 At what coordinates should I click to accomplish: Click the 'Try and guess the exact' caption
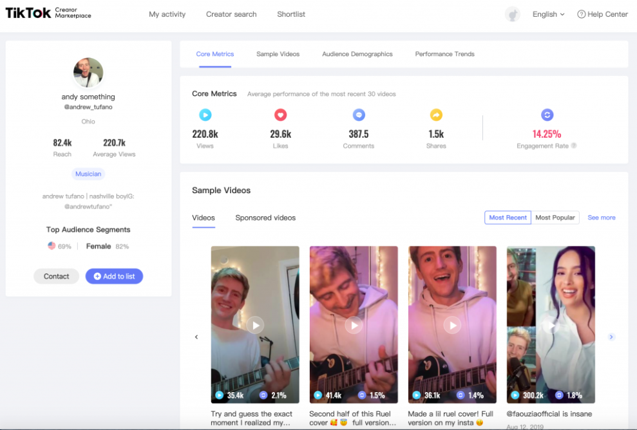click(251, 418)
